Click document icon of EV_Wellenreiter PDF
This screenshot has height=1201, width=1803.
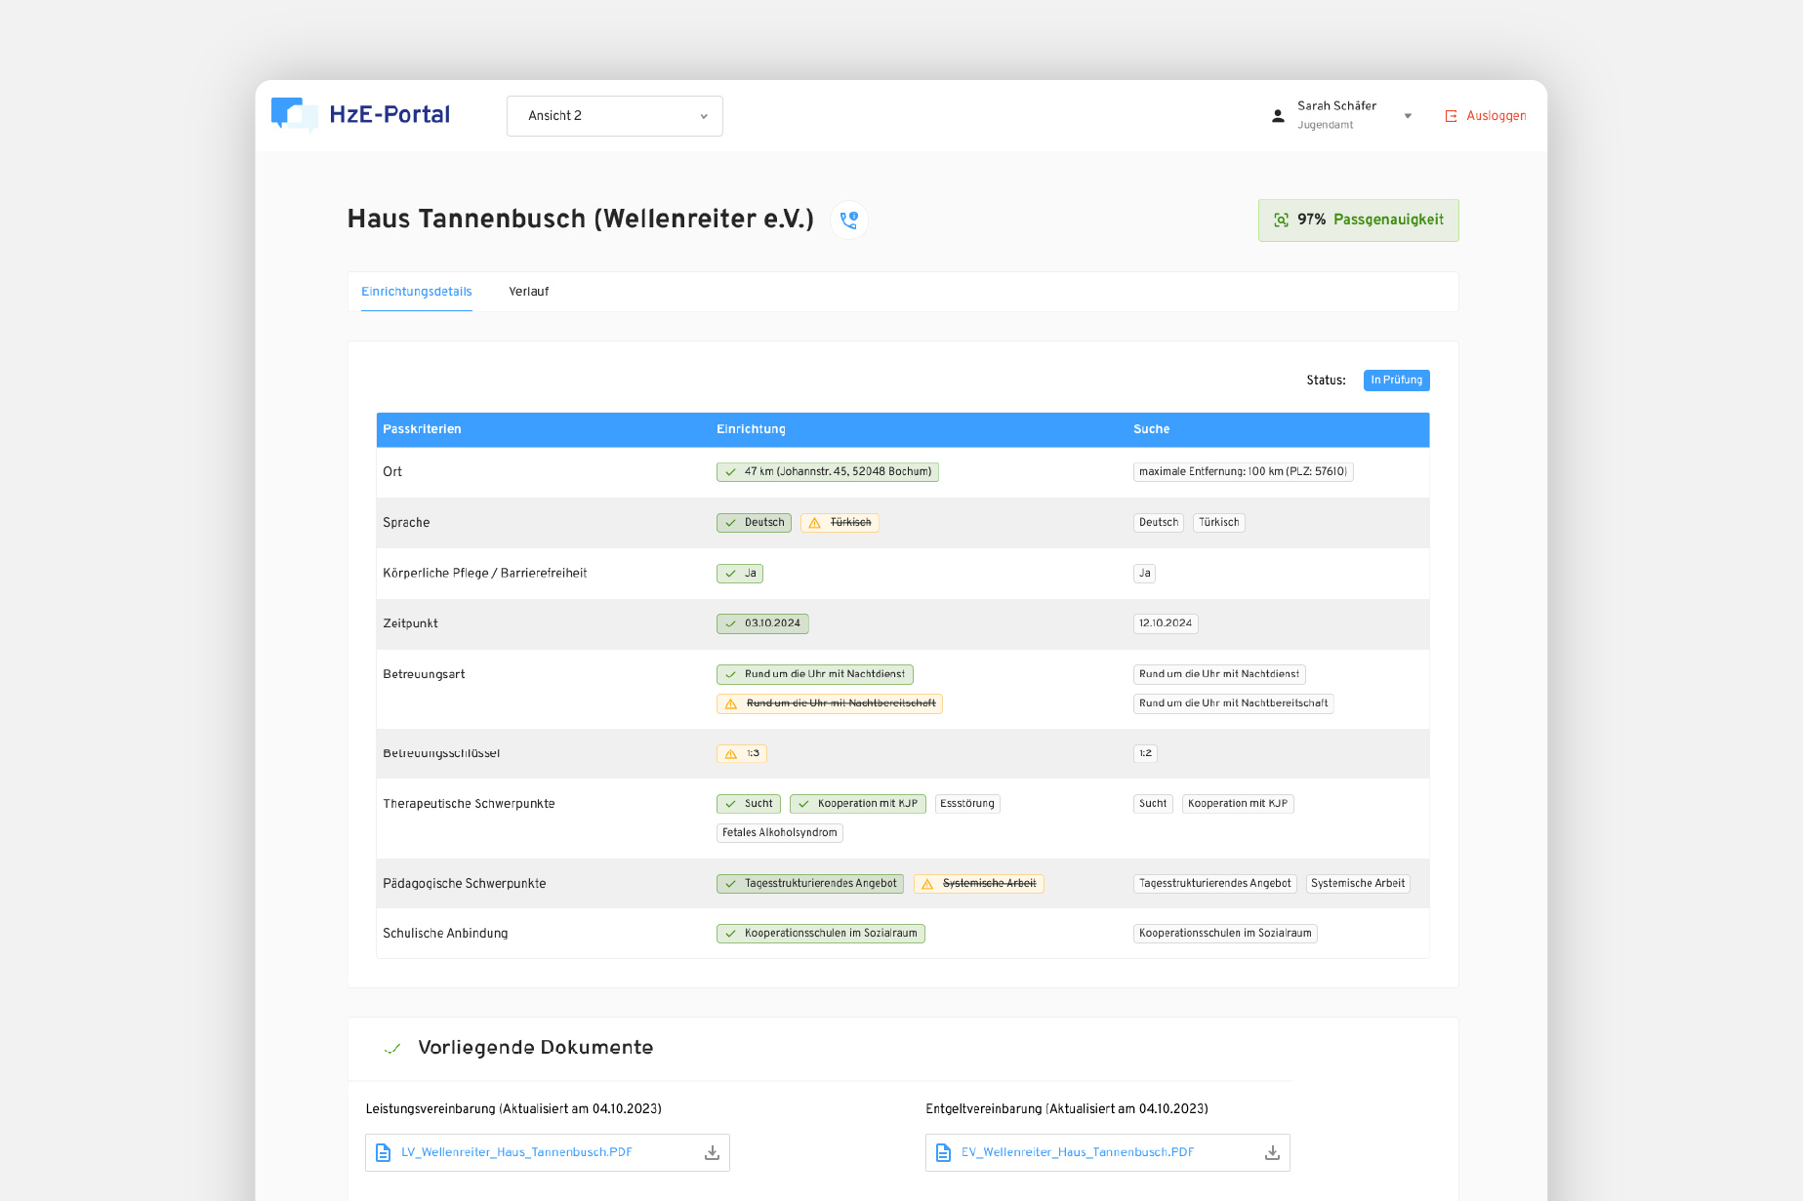(944, 1153)
